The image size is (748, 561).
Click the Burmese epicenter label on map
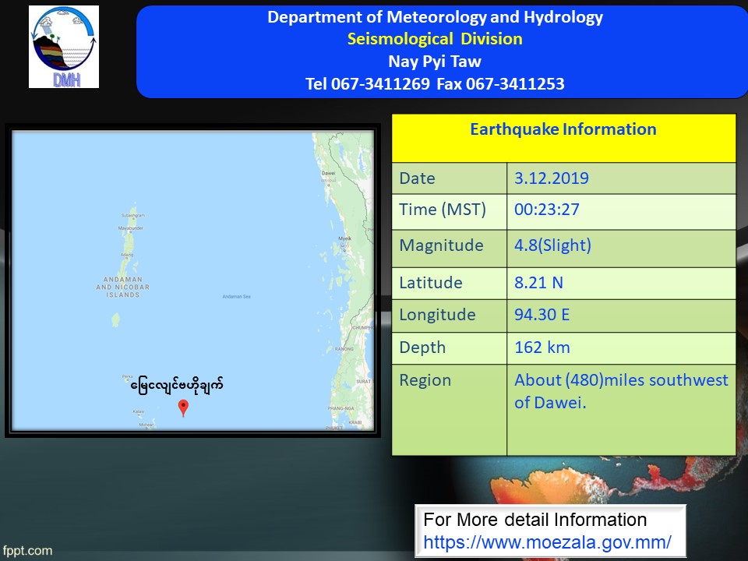point(177,384)
